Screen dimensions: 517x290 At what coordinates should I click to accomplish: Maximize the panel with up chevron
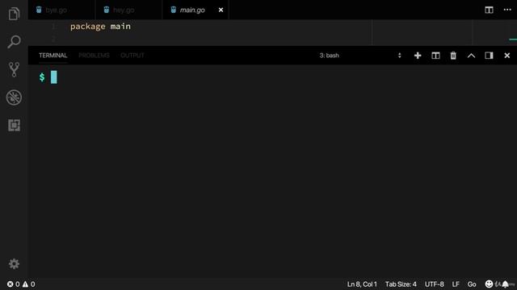471,56
